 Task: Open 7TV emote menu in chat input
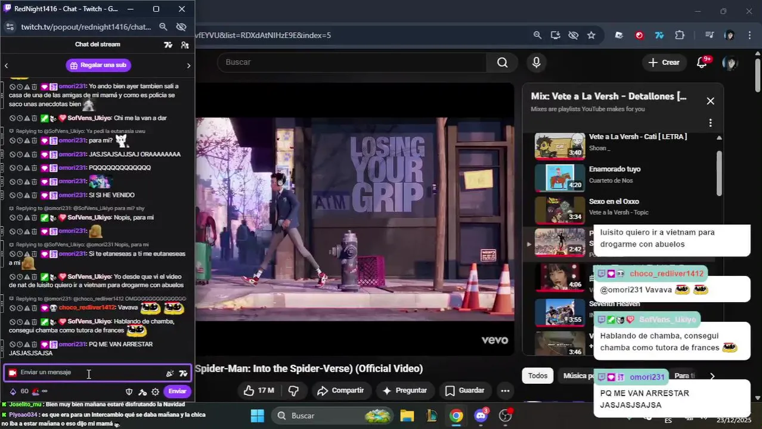coord(183,374)
